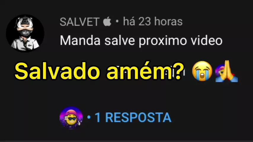Select the comment "Manda salve proximo video"

click(141, 41)
